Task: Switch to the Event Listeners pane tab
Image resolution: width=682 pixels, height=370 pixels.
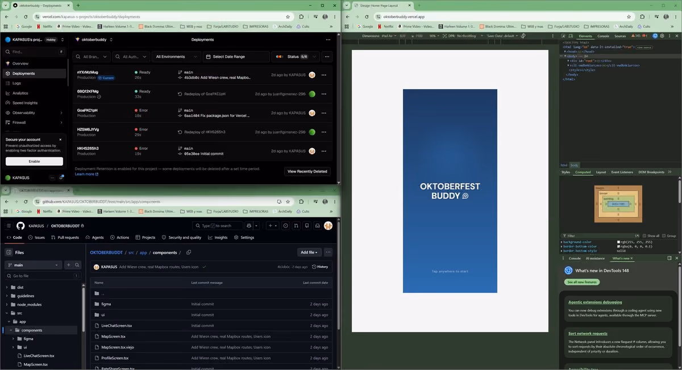Action: tap(622, 172)
